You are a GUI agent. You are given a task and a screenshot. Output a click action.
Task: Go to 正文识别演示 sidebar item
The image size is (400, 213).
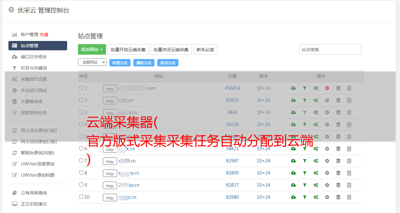click(x=34, y=204)
